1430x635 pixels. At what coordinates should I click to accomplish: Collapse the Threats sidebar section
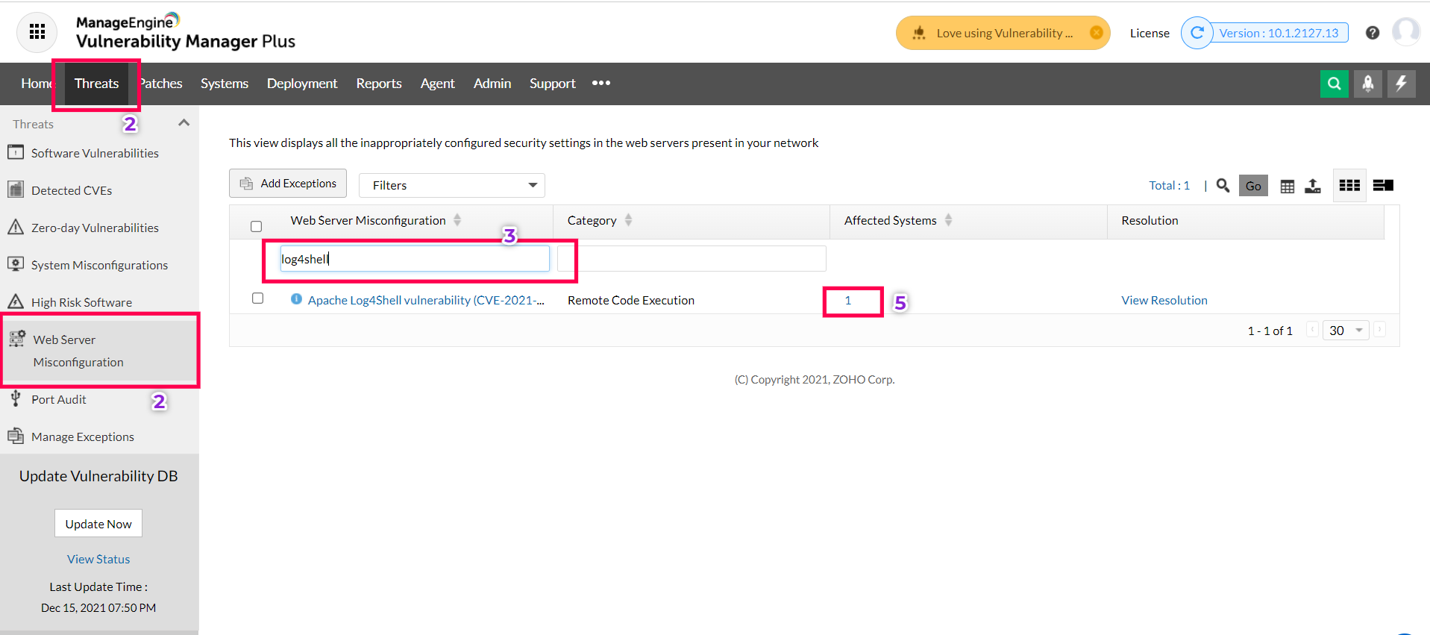tap(184, 122)
